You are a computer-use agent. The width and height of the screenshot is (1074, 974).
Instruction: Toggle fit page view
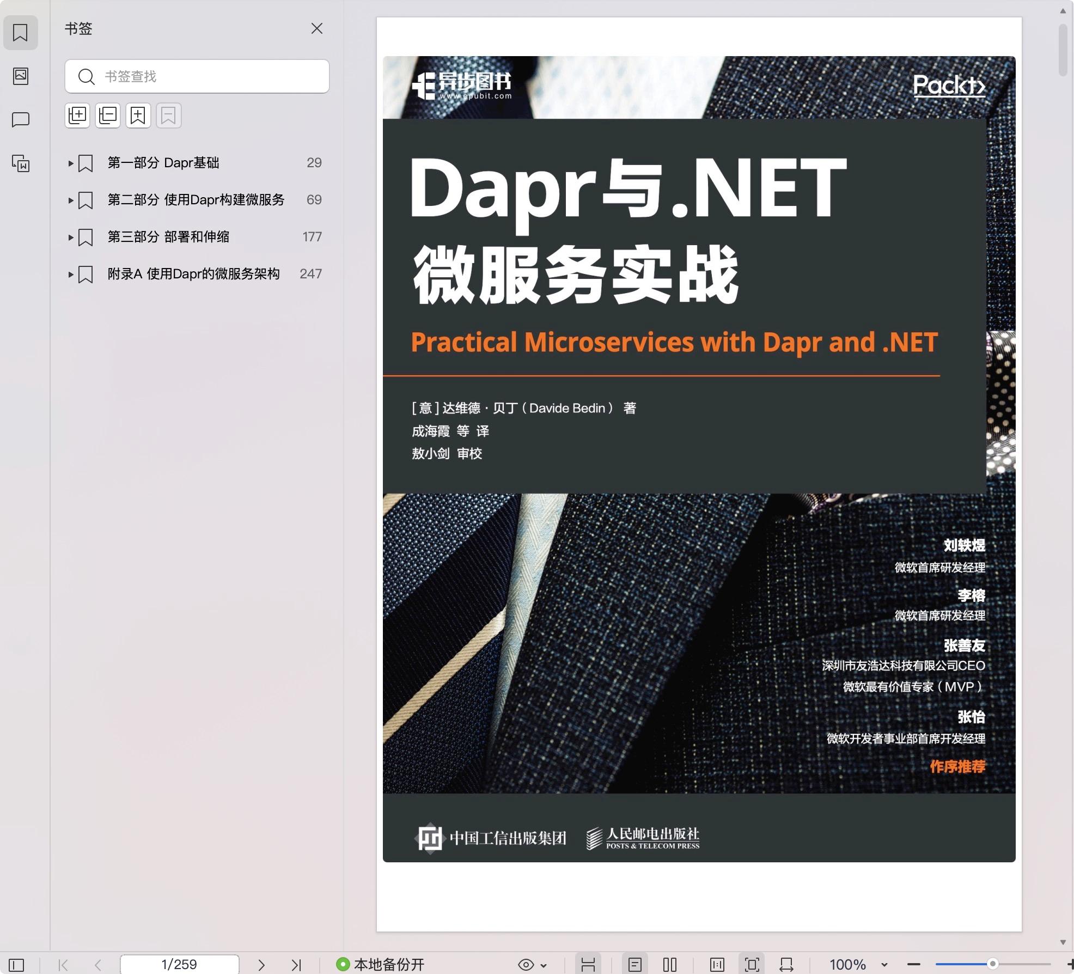tap(752, 965)
